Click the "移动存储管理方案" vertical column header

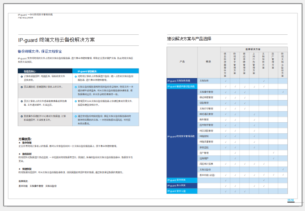click(244, 63)
